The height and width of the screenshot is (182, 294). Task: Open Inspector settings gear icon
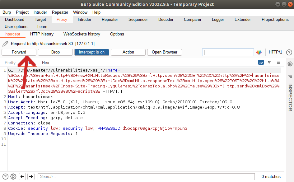(290, 64)
